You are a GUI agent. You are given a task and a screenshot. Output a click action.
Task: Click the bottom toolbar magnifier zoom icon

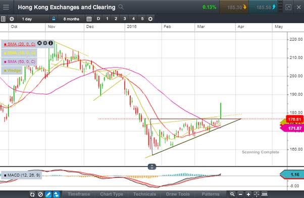[232, 194]
